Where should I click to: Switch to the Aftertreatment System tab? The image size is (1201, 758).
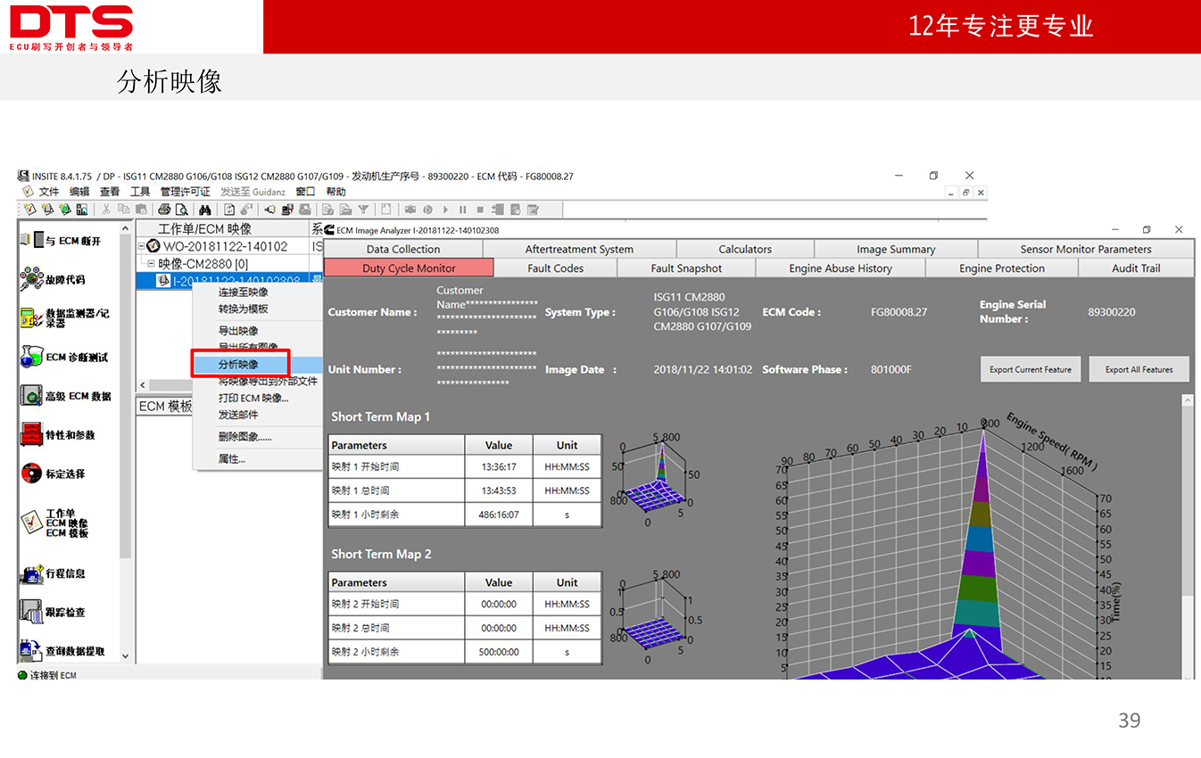[x=579, y=249]
